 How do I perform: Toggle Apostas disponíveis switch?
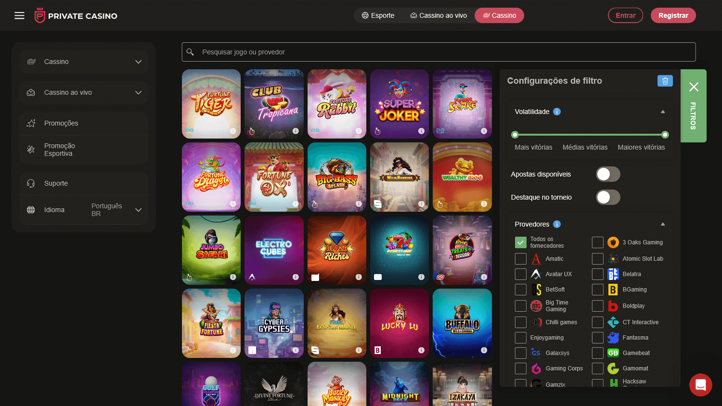pyautogui.click(x=608, y=174)
